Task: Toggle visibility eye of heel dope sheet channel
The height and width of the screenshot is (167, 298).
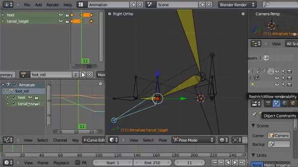Action: click(x=61, y=14)
